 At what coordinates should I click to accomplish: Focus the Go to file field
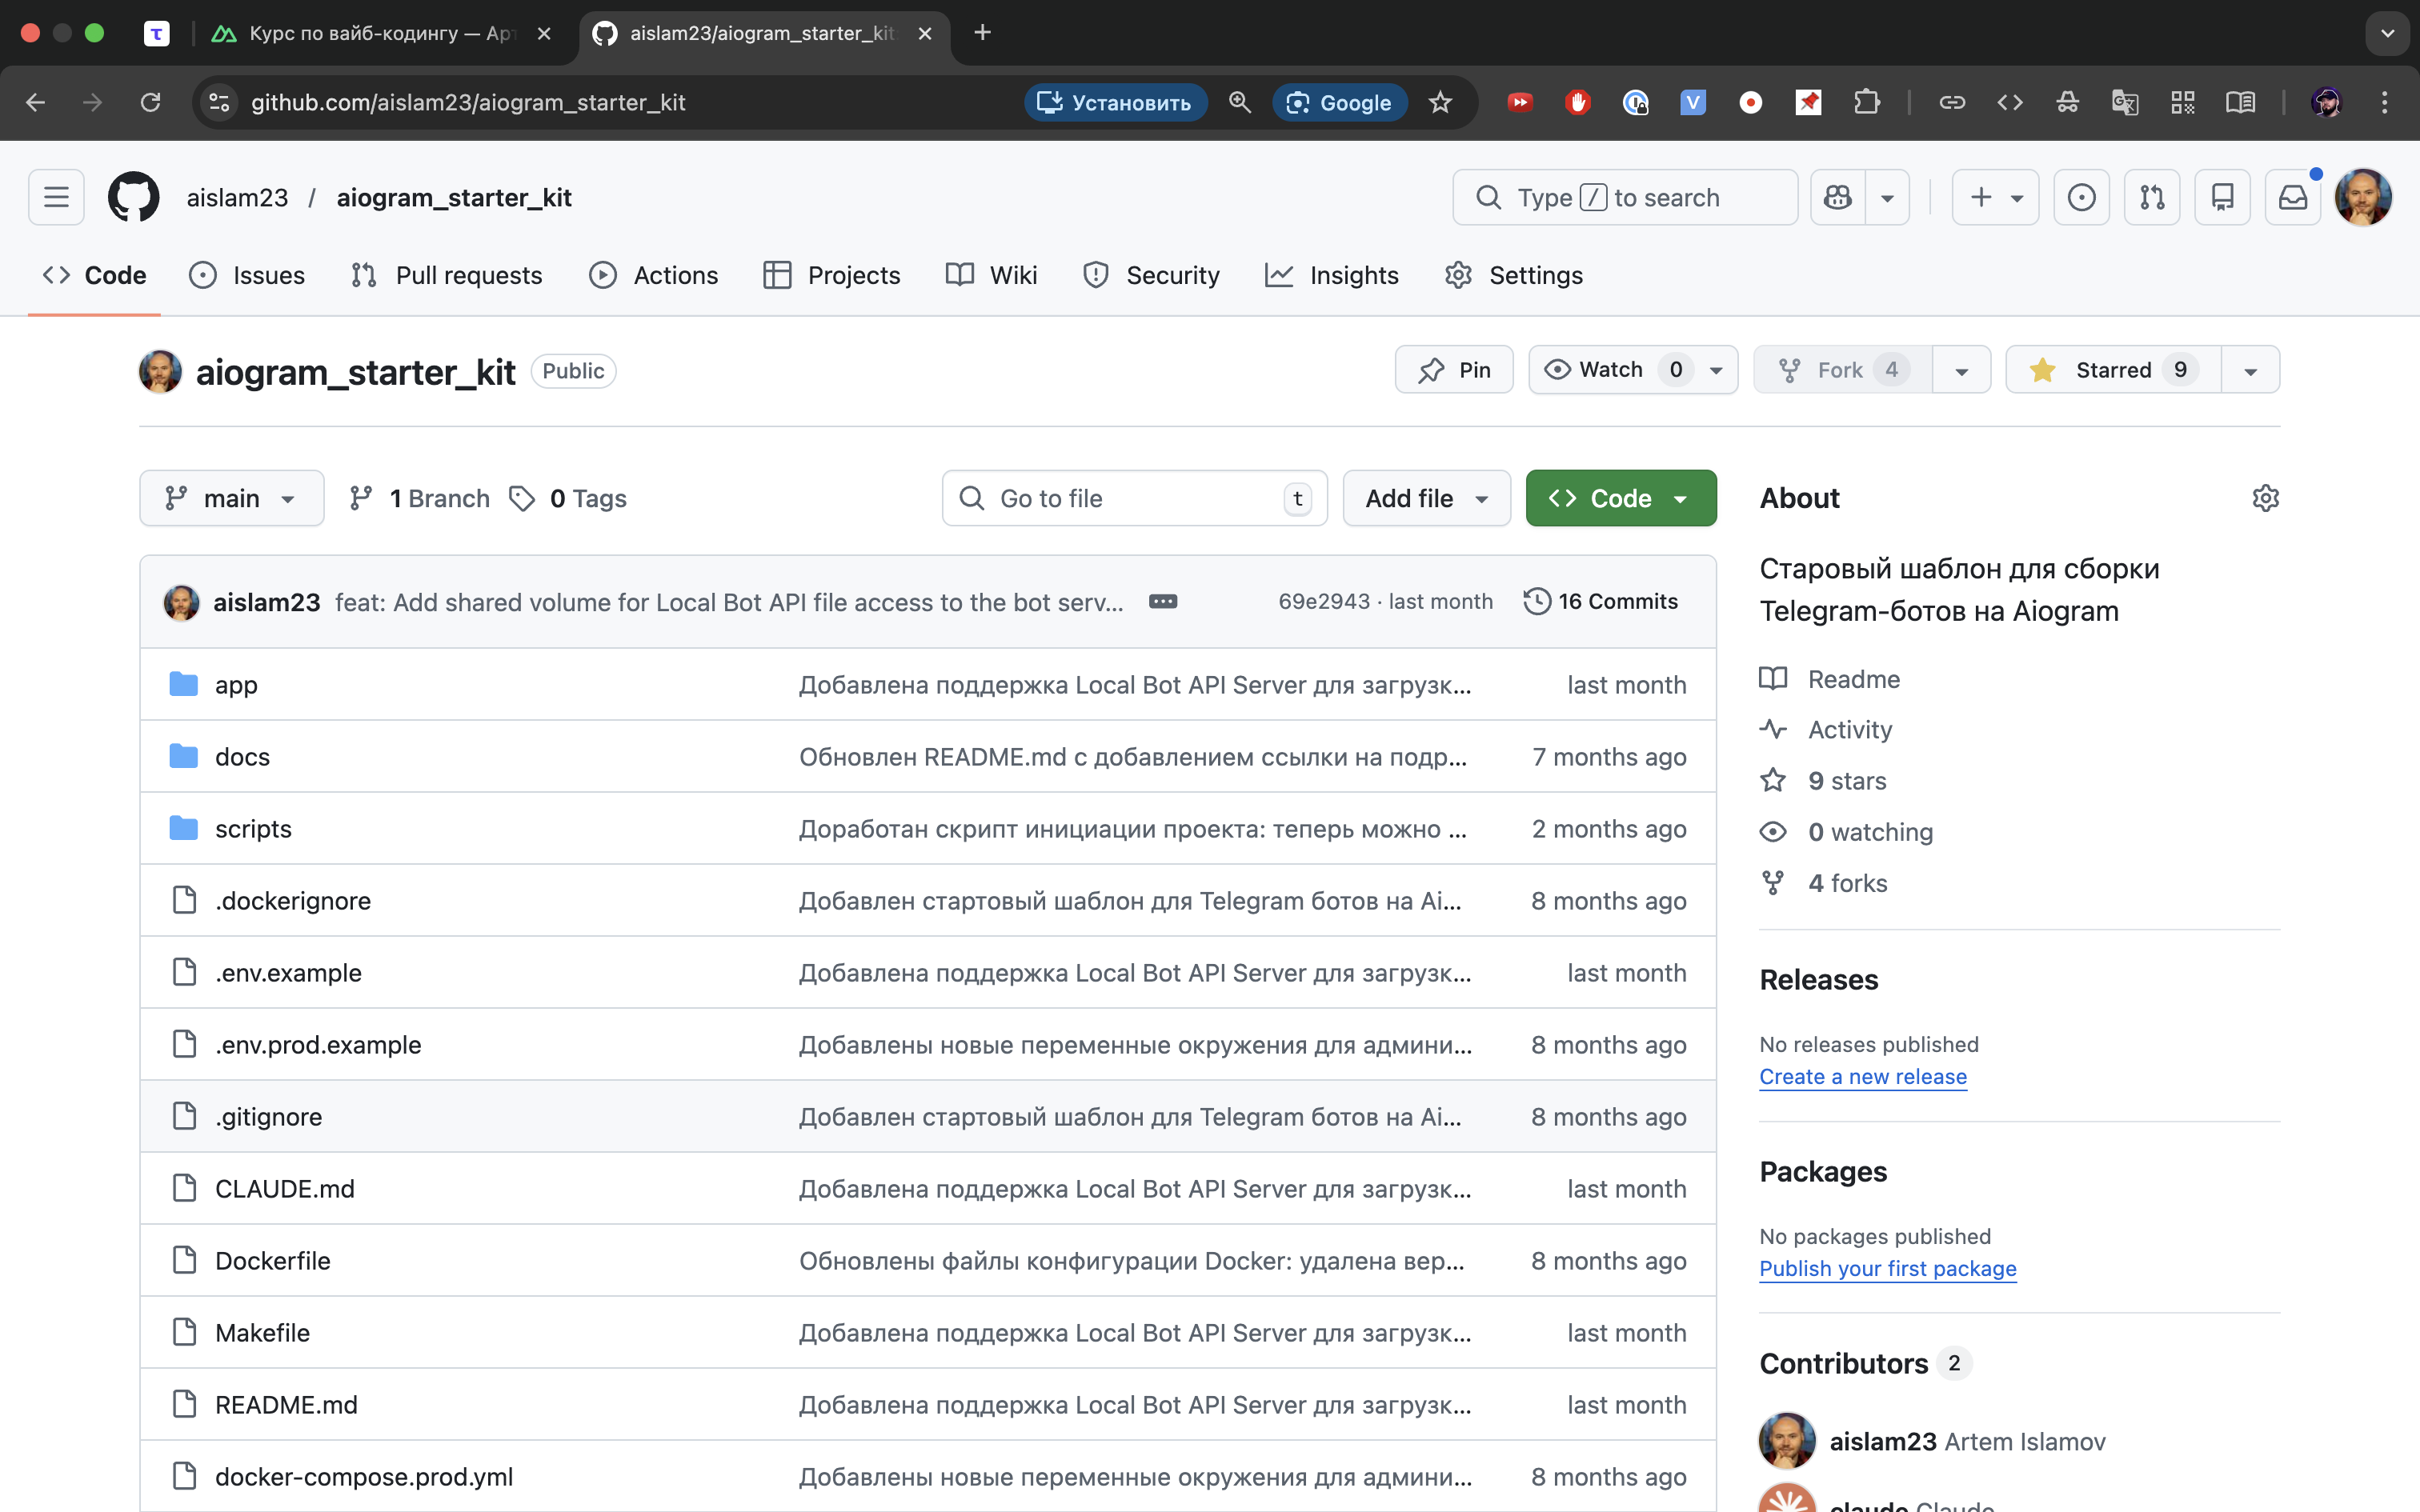1134,498
